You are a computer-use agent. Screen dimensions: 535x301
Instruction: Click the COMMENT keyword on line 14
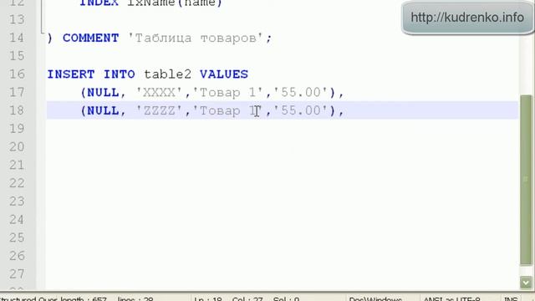click(x=91, y=38)
